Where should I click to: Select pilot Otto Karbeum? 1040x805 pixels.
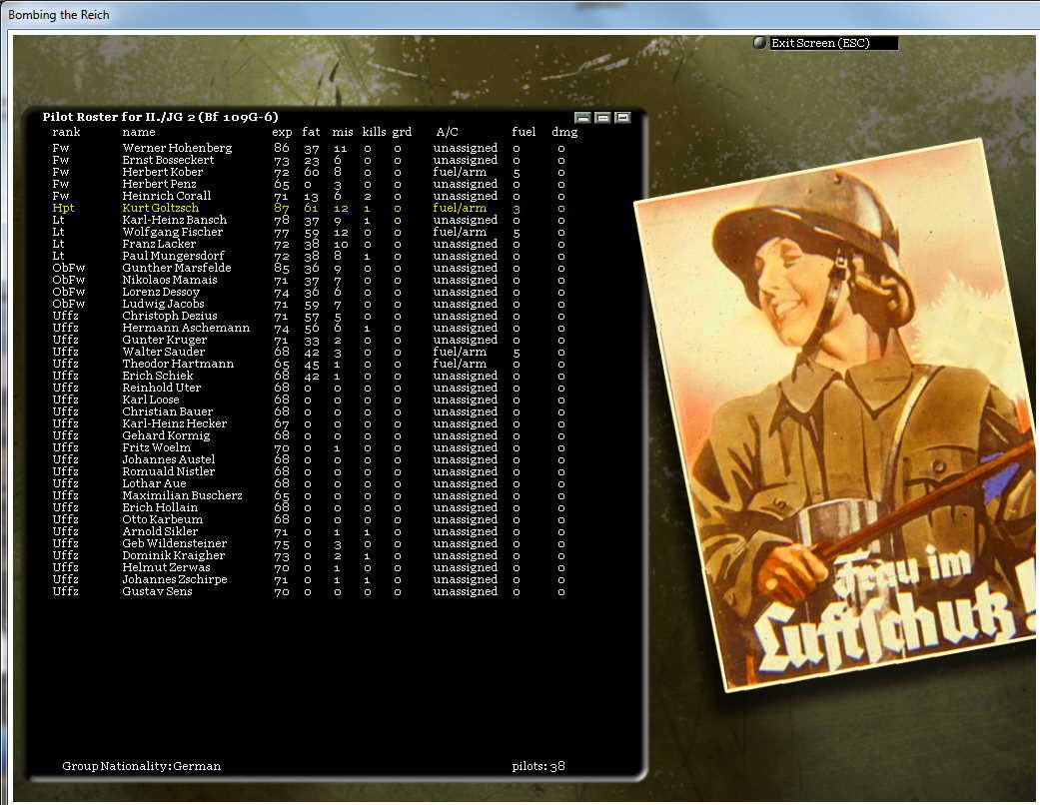[163, 518]
